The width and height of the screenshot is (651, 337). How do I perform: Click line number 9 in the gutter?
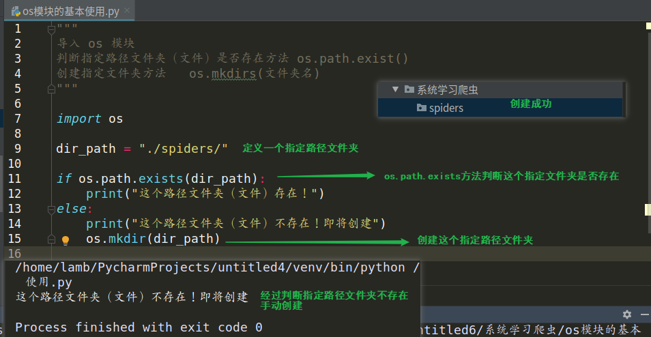point(18,149)
